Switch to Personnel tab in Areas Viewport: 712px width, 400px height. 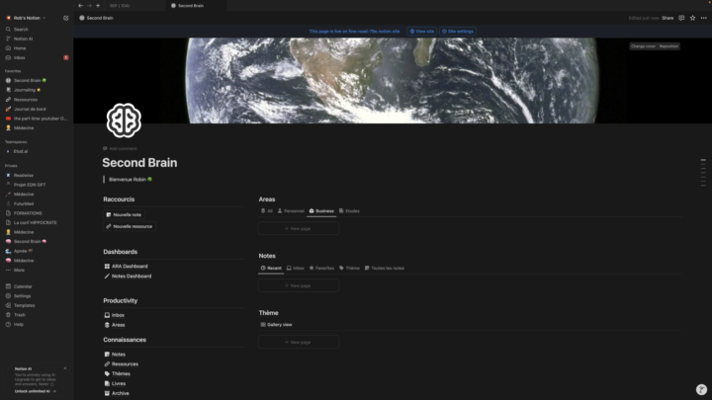point(291,210)
